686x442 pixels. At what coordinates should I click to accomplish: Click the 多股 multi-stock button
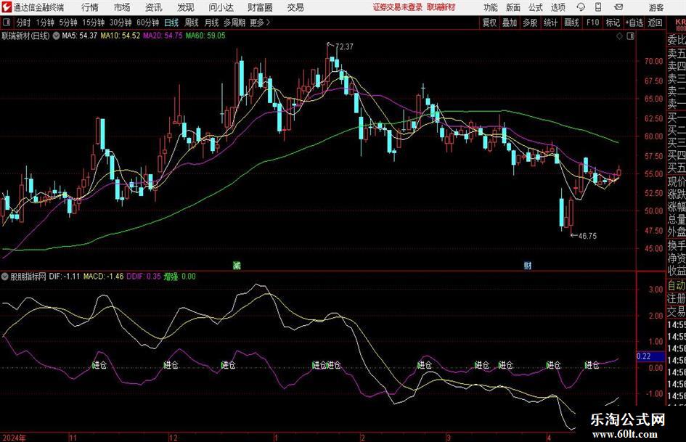point(530,22)
